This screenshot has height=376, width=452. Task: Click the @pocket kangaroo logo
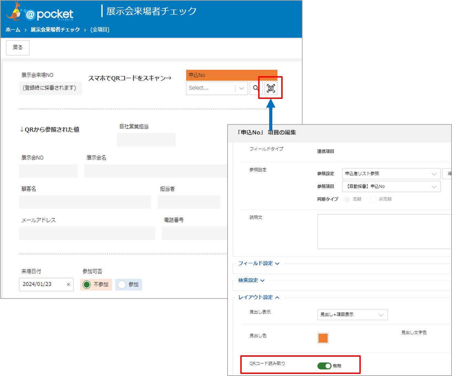40,11
